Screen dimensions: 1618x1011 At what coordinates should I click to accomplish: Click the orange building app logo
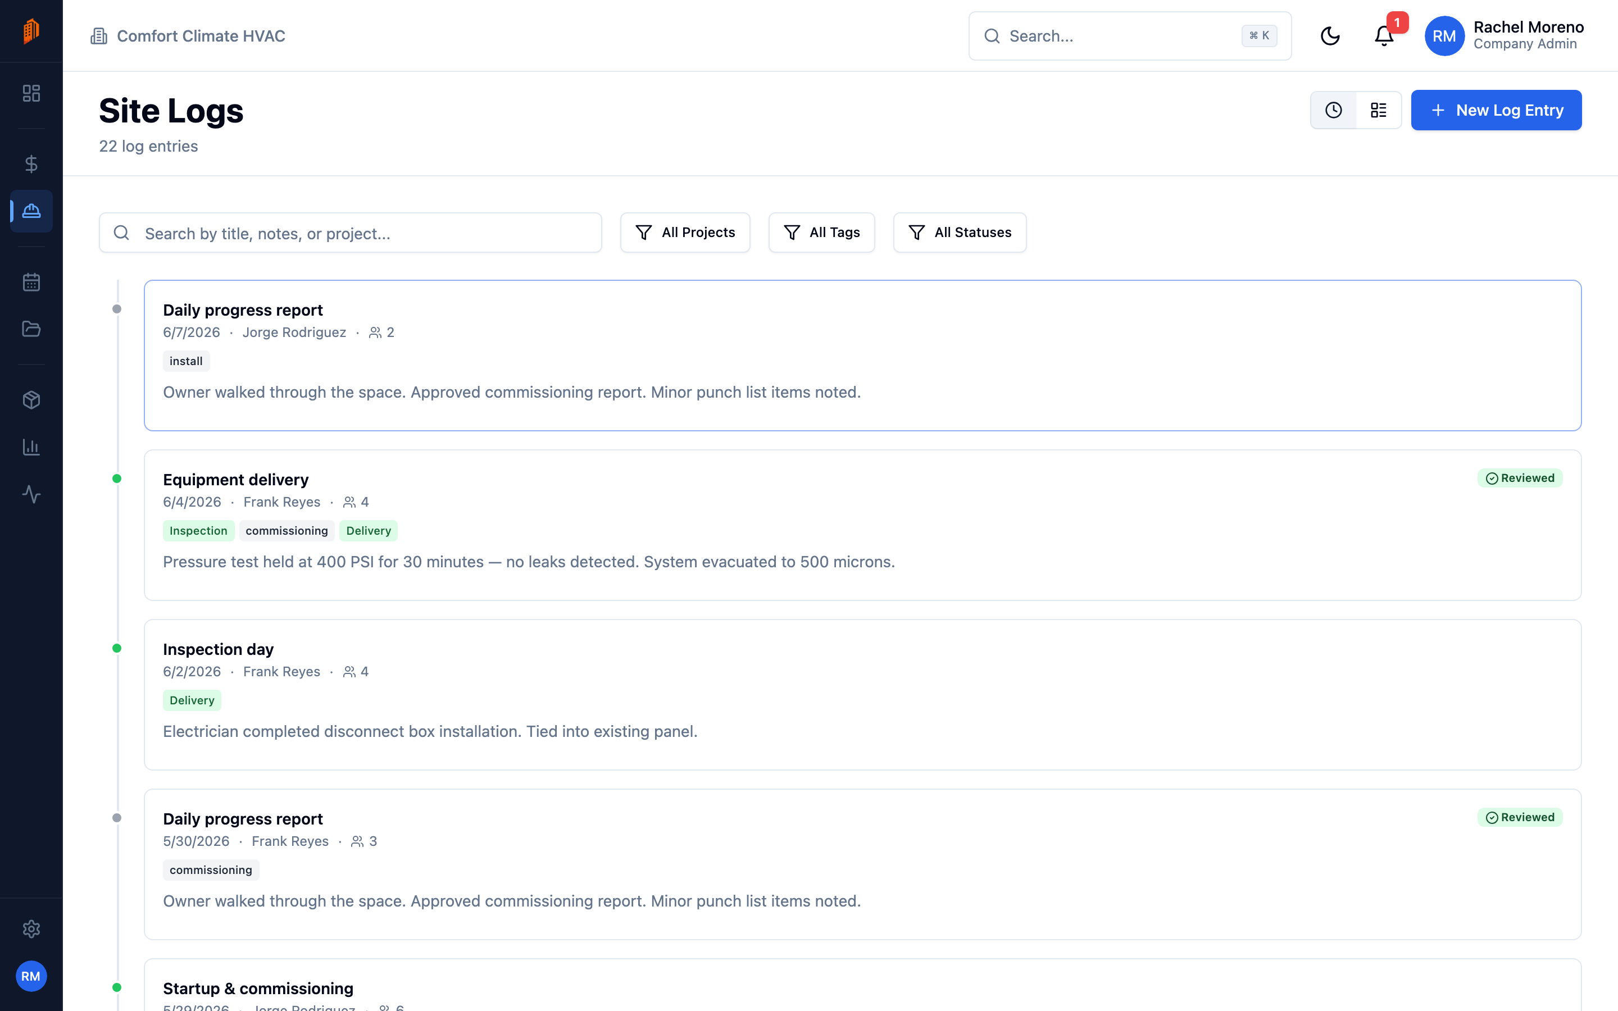(31, 31)
